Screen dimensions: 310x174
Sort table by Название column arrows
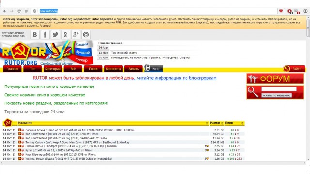click(207, 123)
